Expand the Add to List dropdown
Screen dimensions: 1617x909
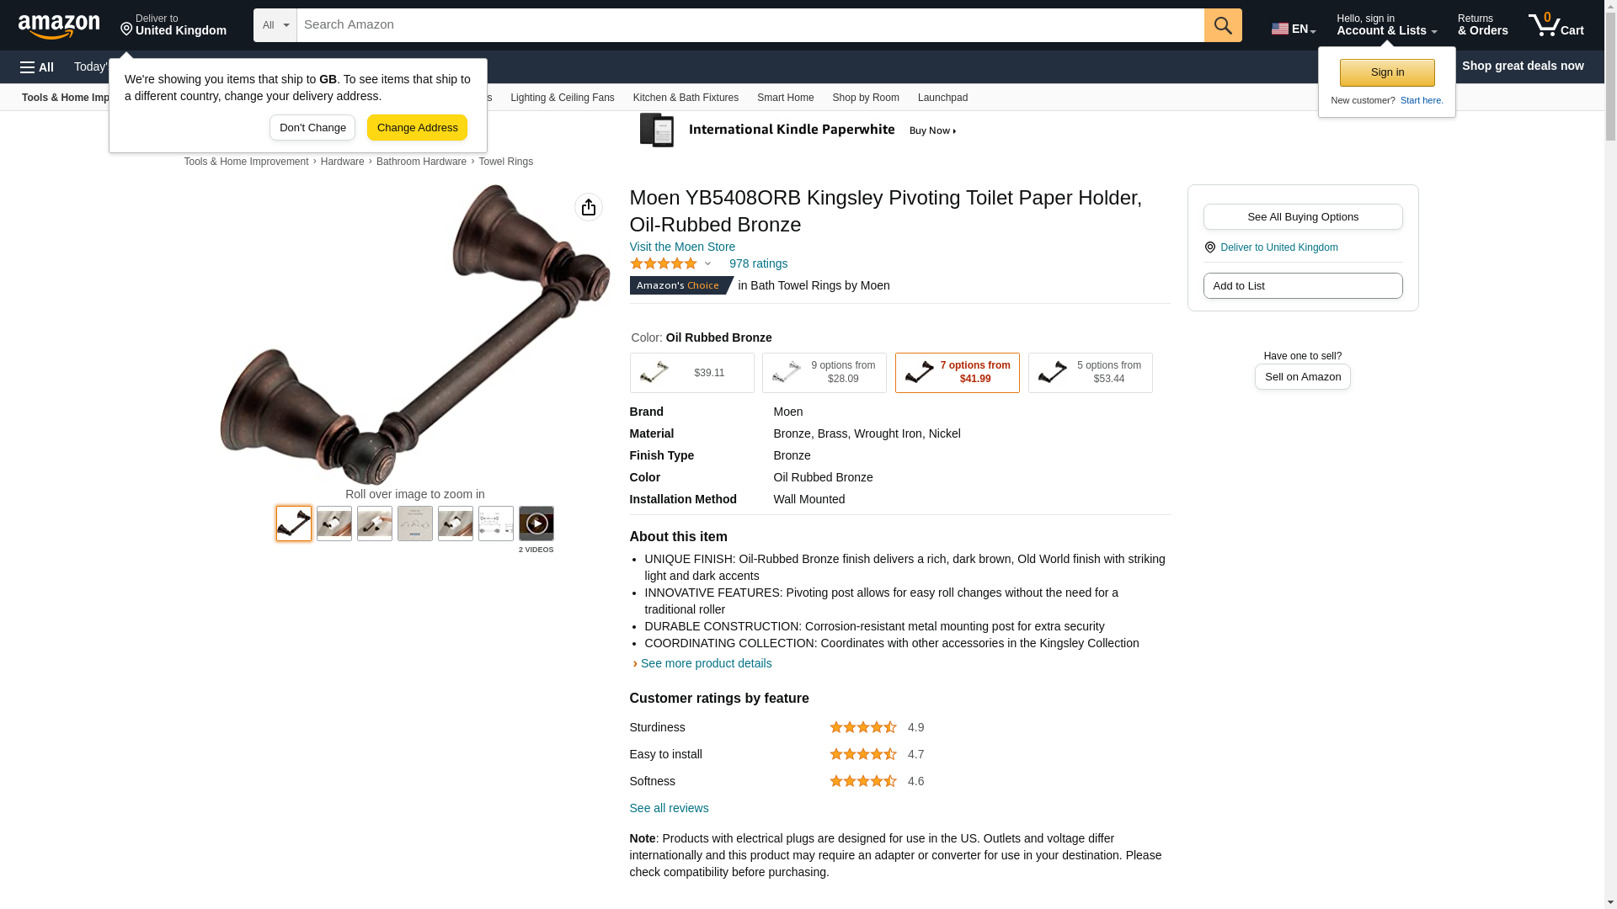pos(1303,286)
